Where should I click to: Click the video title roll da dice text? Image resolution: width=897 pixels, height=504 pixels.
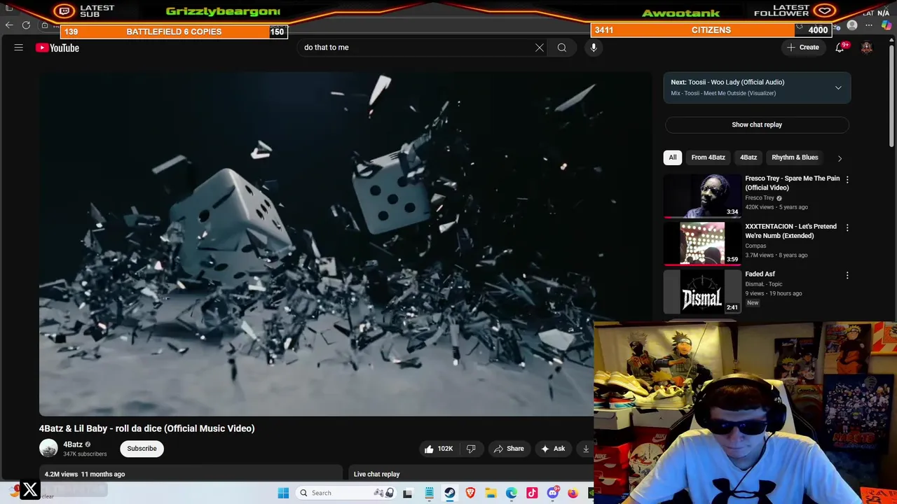[146, 428]
